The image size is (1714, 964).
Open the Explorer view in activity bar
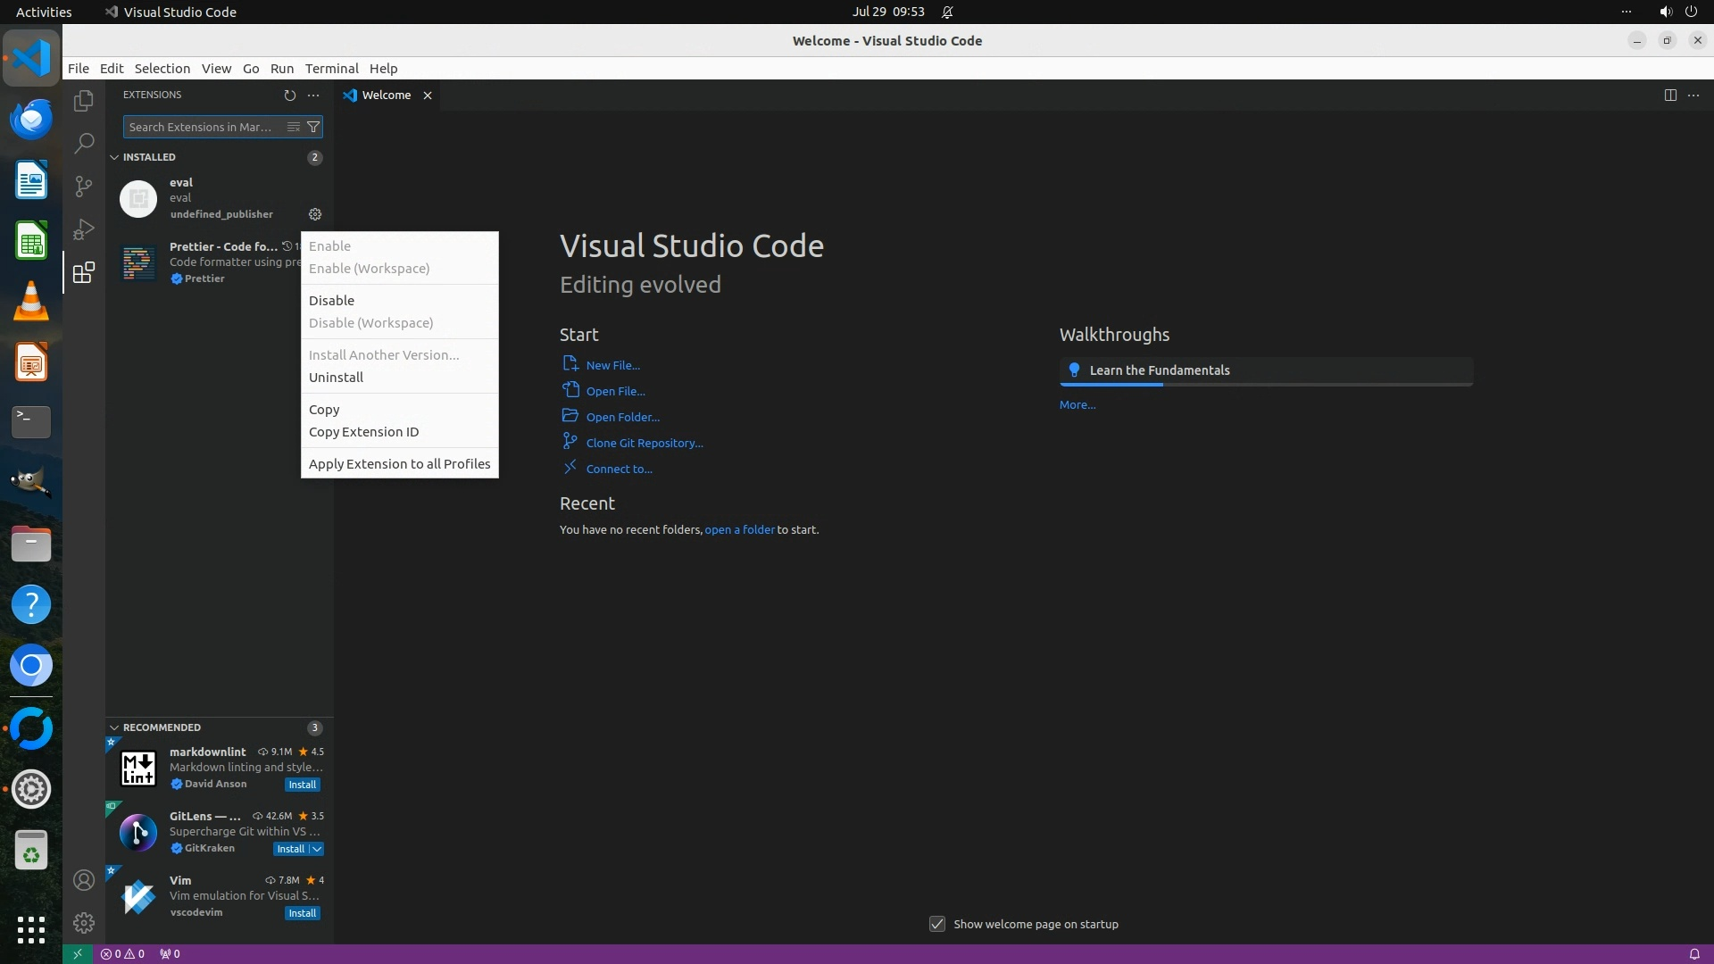[84, 101]
